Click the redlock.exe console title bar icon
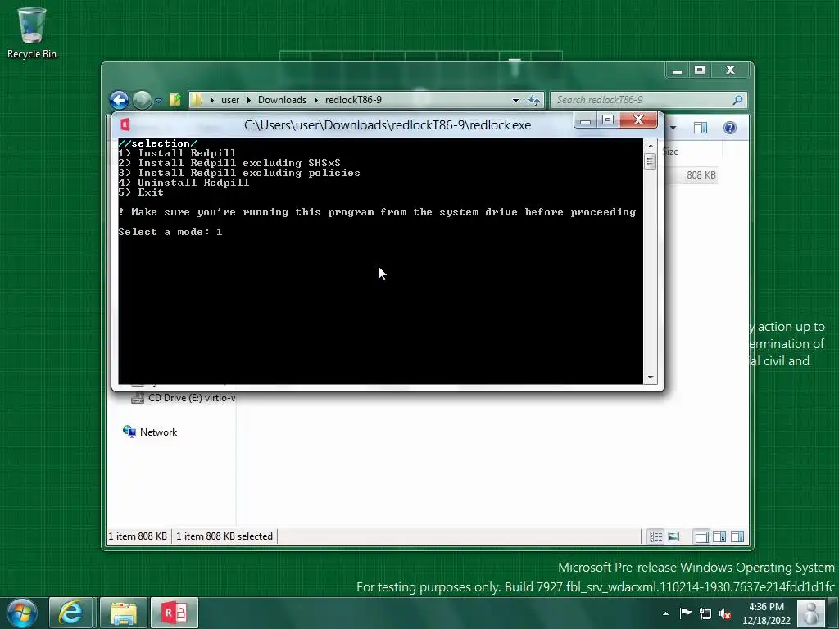The width and height of the screenshot is (839, 629). (125, 124)
